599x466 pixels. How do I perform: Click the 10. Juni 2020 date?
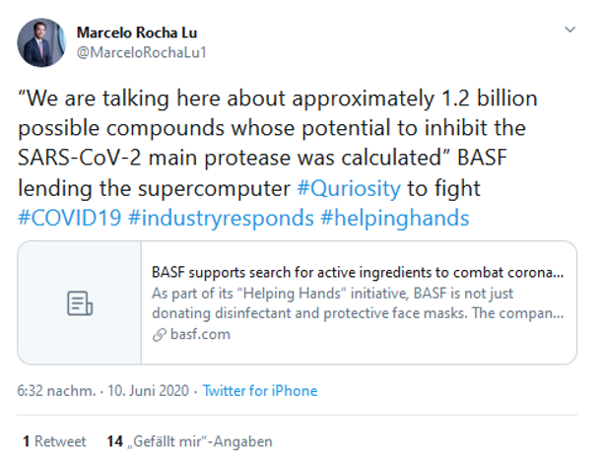[x=148, y=391]
